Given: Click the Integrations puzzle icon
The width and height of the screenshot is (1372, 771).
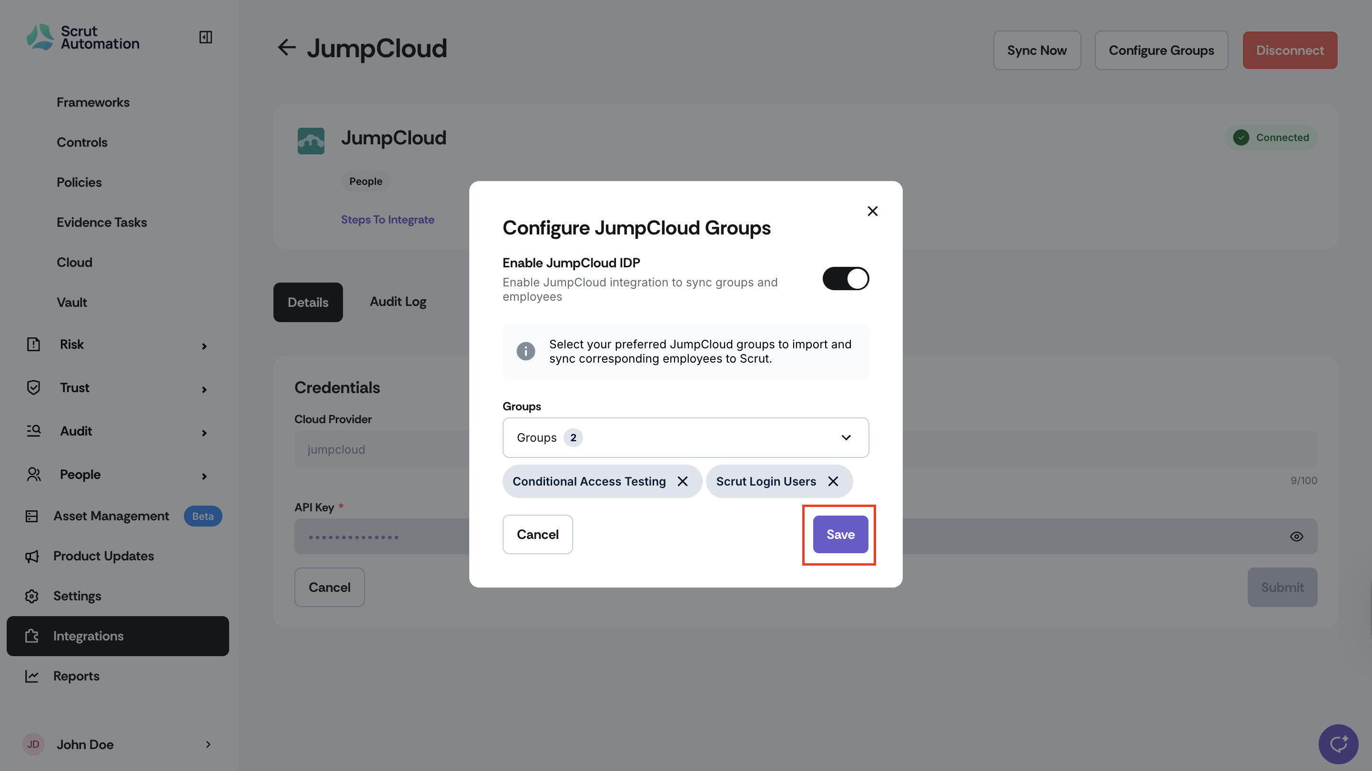Looking at the screenshot, I should [x=31, y=636].
